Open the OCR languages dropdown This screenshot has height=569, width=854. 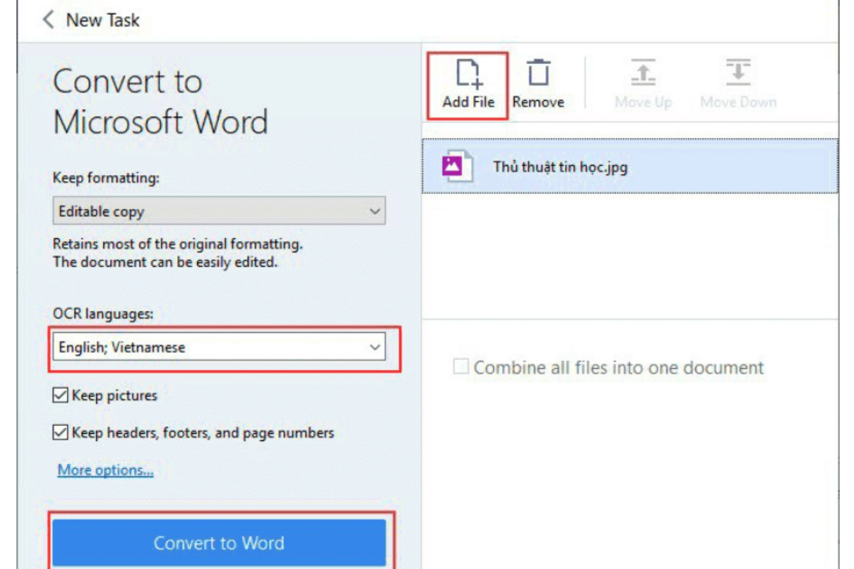[219, 348]
